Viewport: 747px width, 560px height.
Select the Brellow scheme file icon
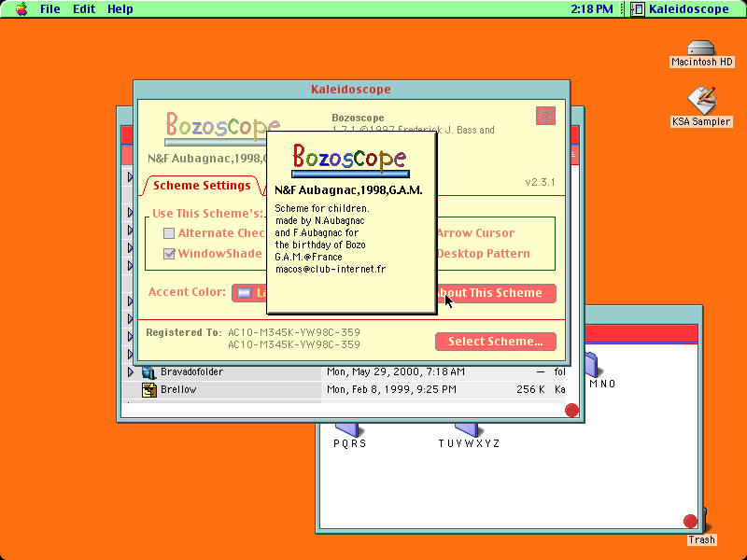coord(149,390)
